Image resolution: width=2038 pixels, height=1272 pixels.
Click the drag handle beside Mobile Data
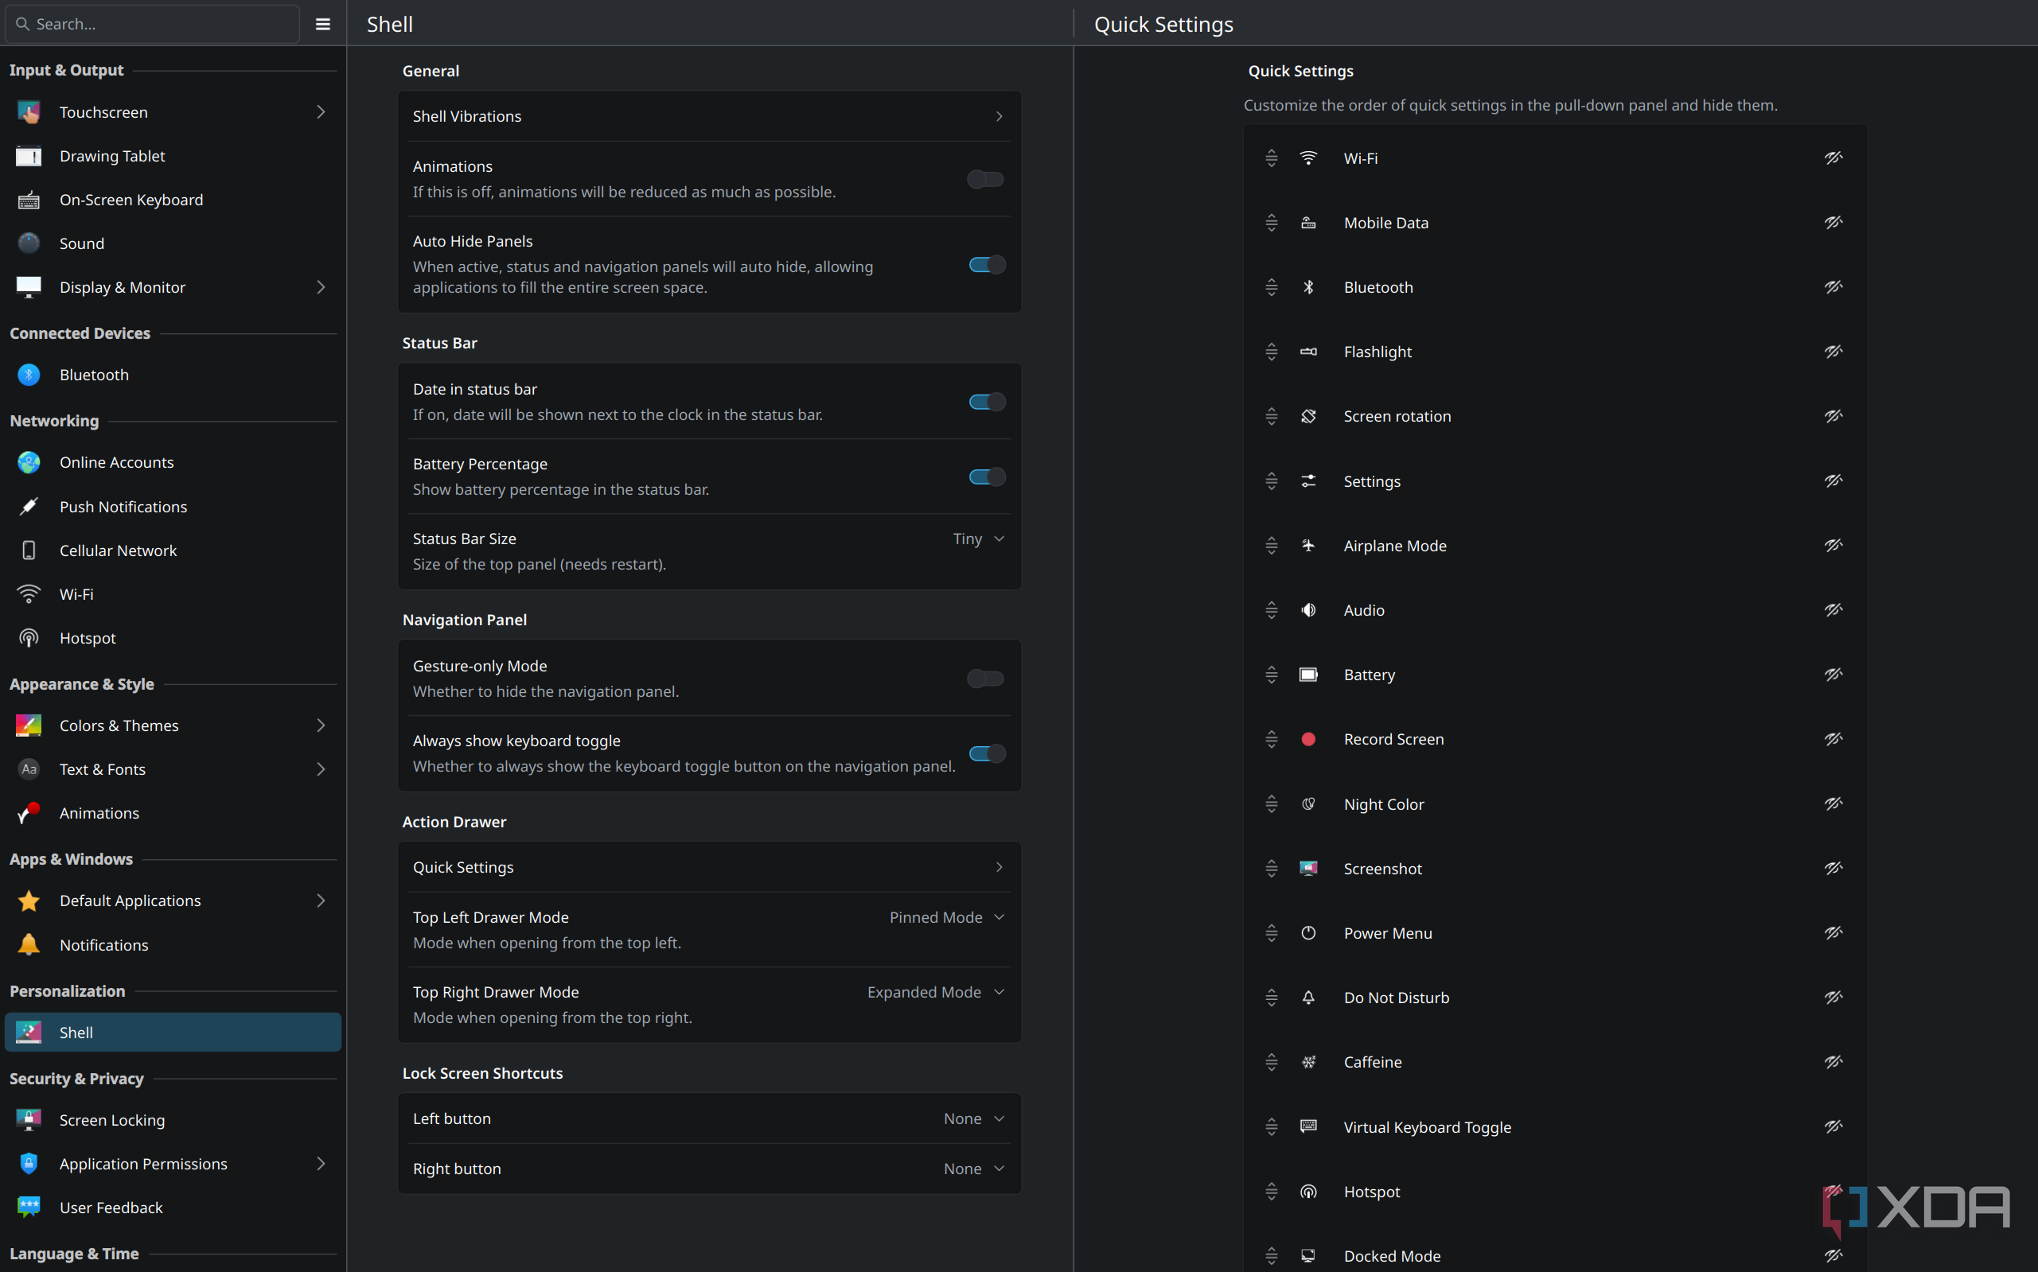click(1272, 222)
